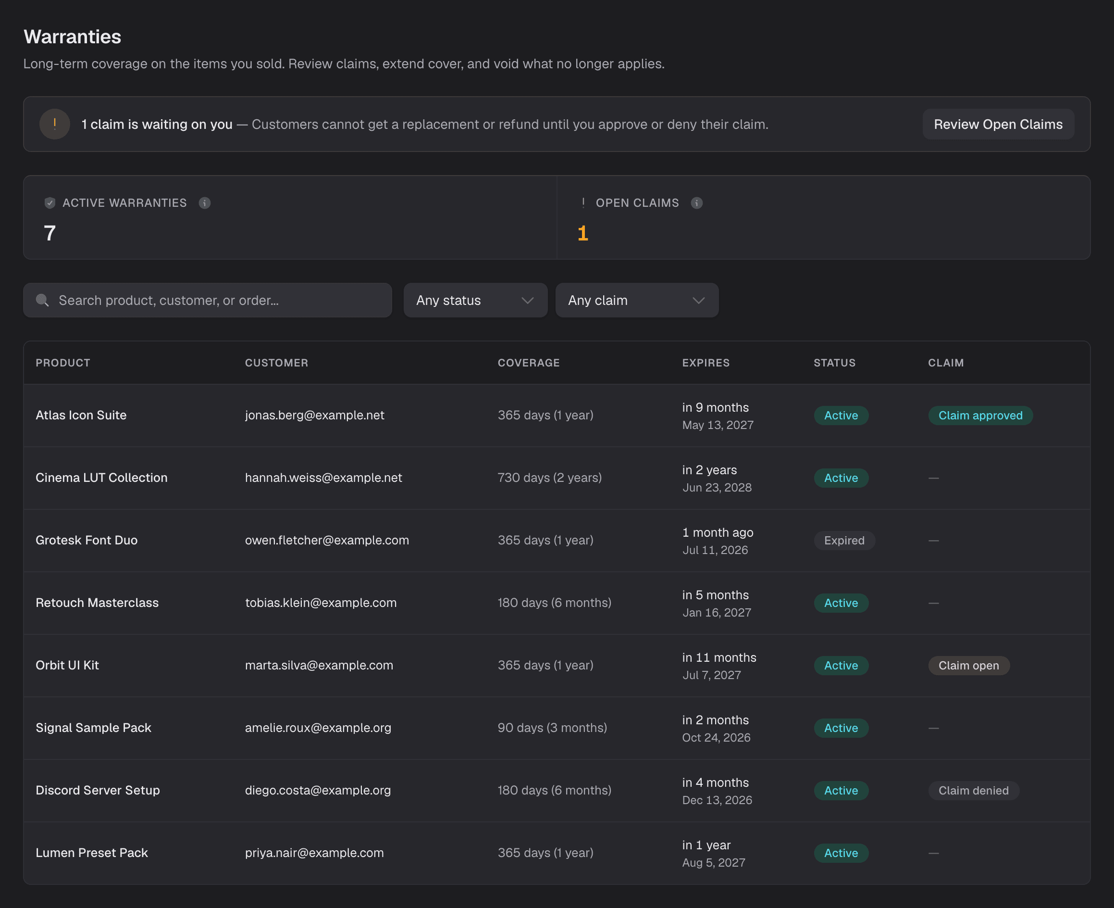
Task: Select Grotesk Font Duo product
Action: [x=86, y=540]
